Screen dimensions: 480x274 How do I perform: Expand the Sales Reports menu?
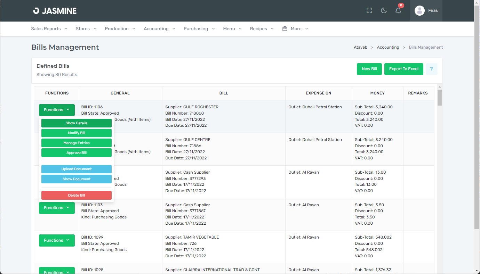(x=49, y=29)
